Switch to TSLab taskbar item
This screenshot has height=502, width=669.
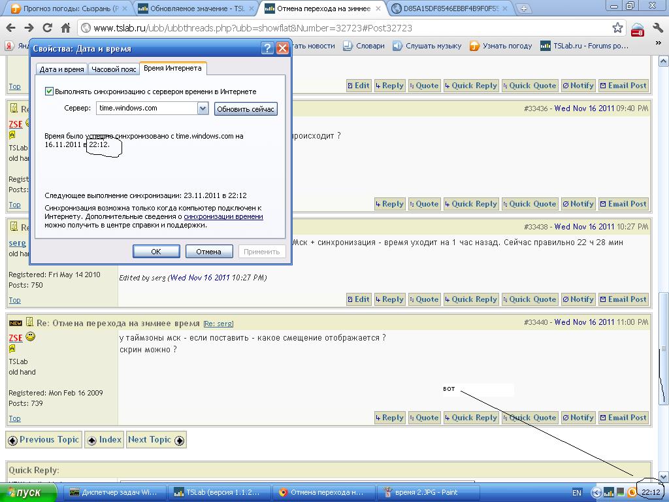coord(220,493)
